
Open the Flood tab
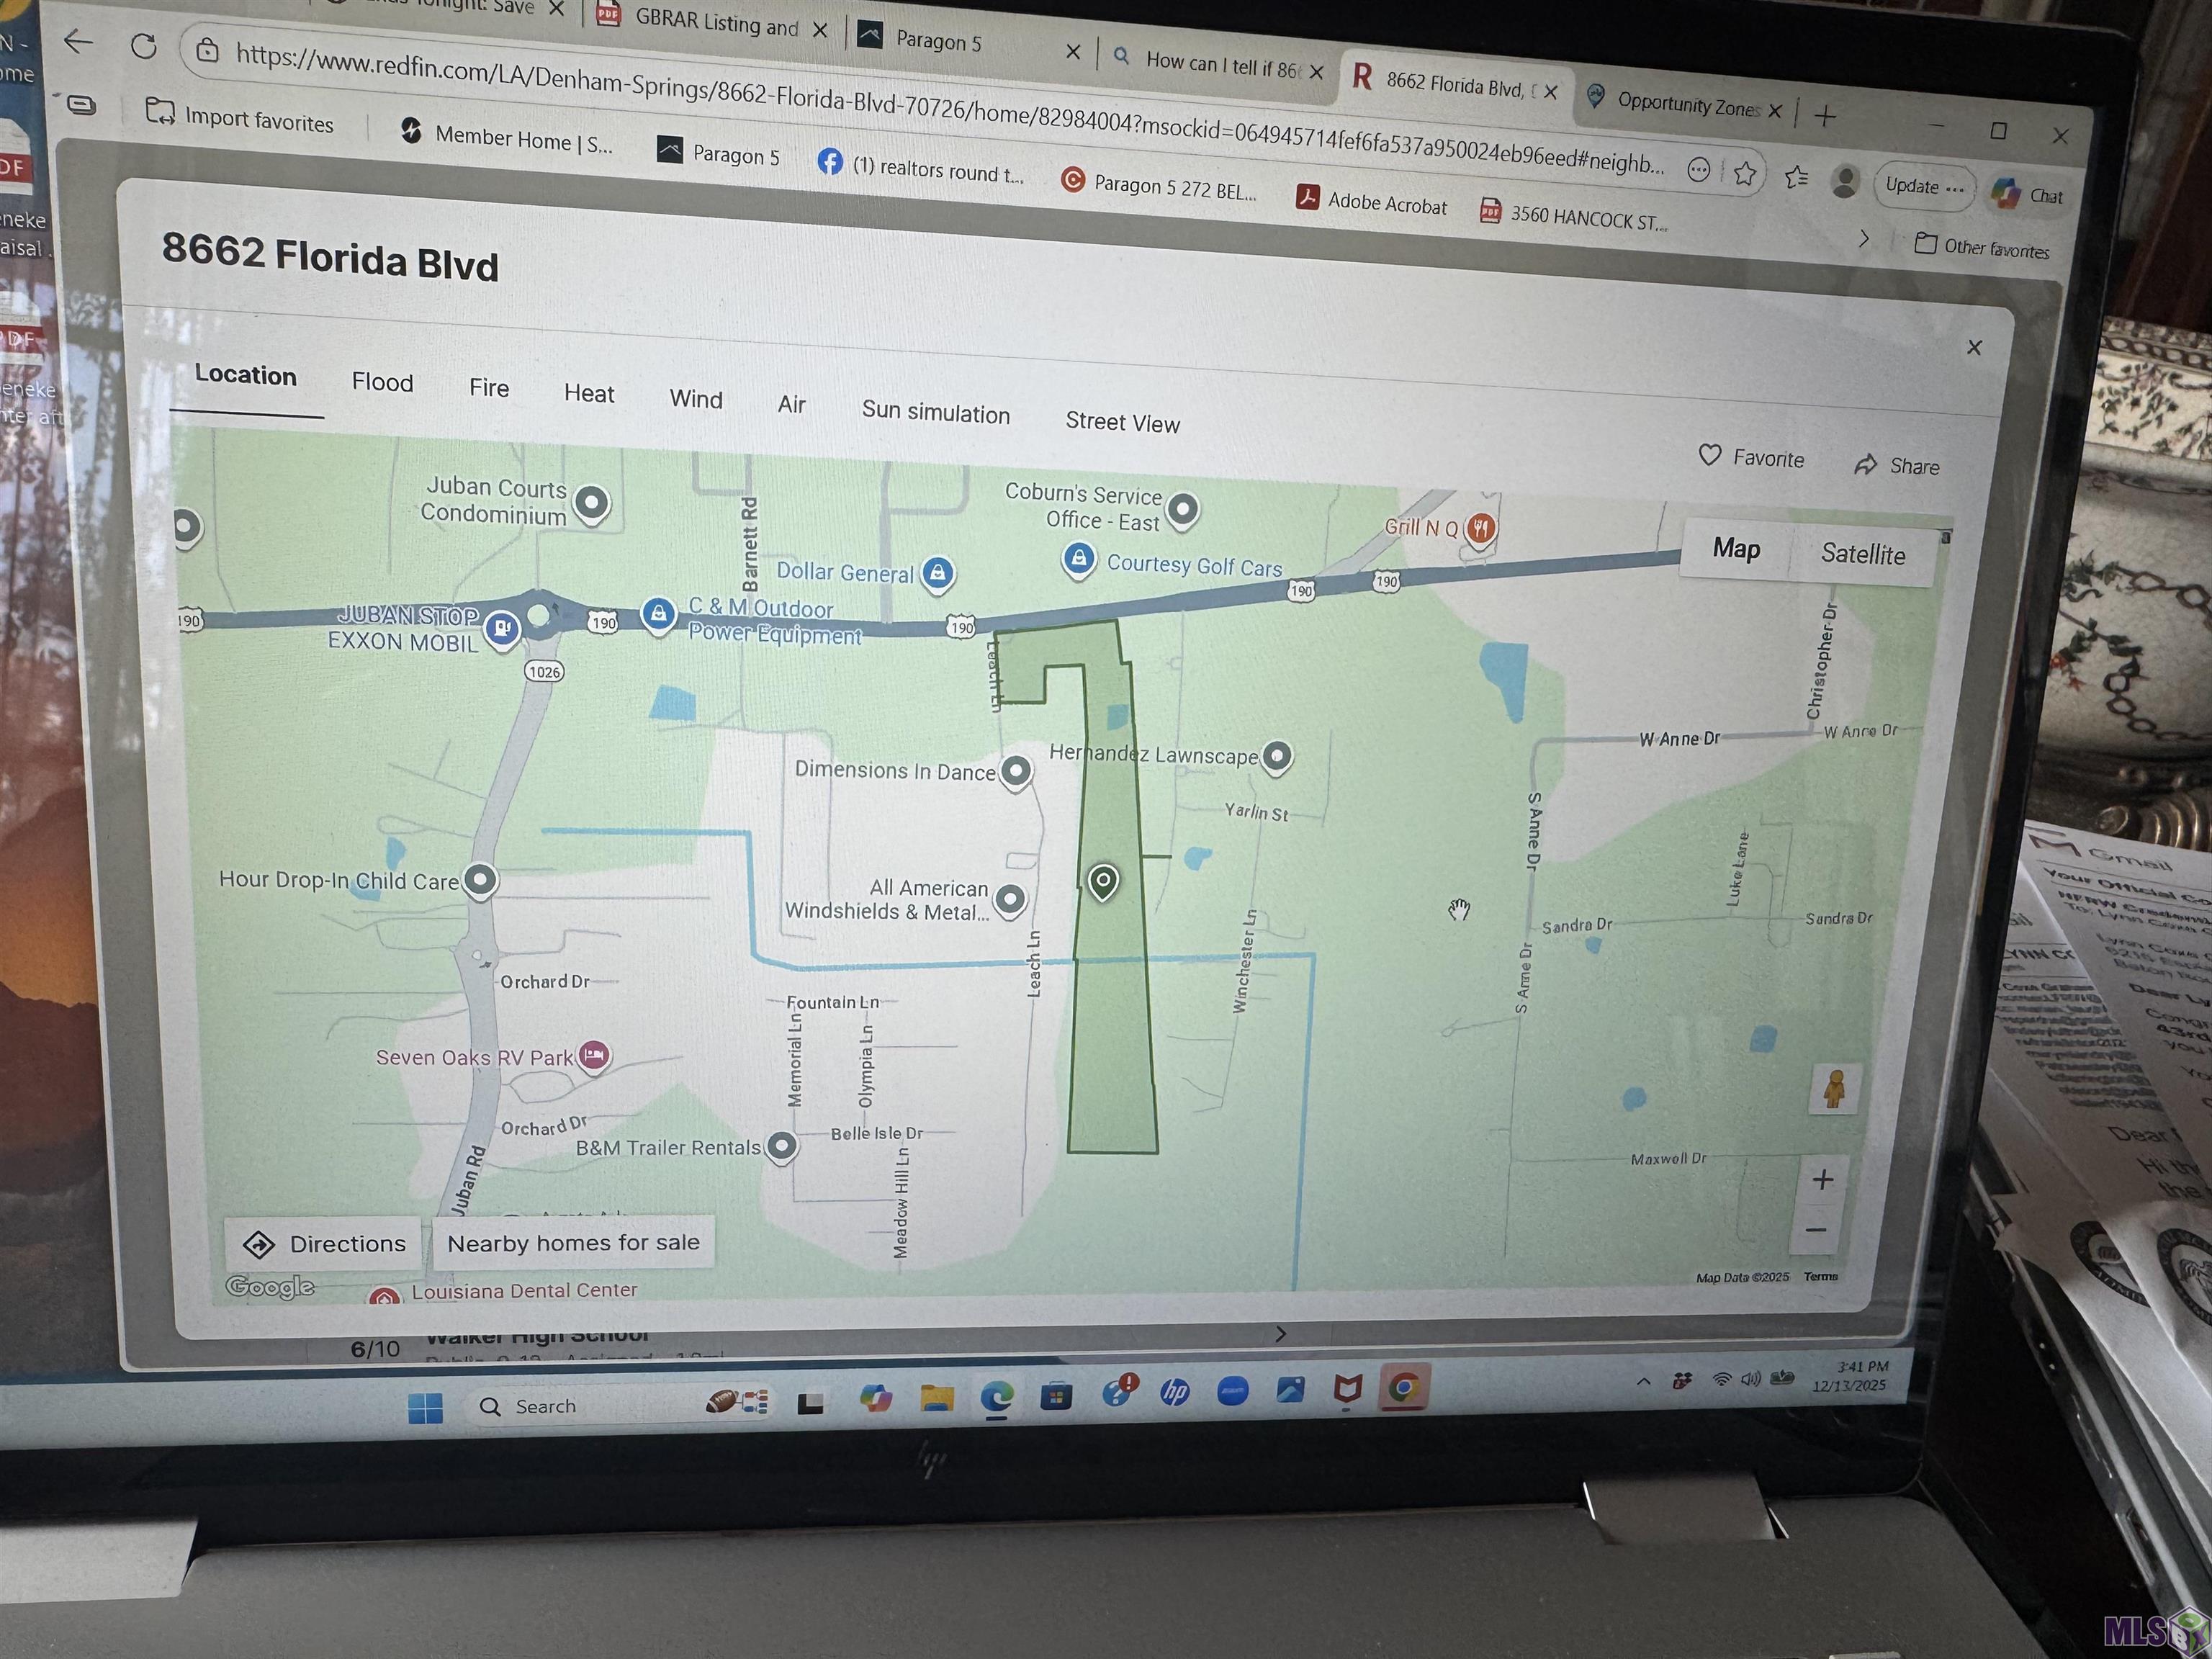382,382
